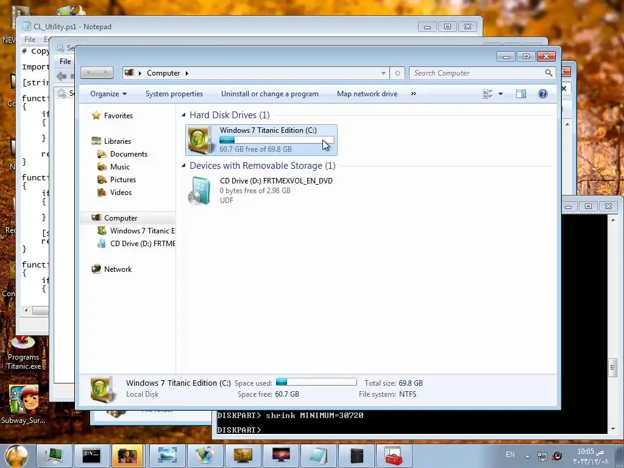Click the change view icon

(487, 93)
